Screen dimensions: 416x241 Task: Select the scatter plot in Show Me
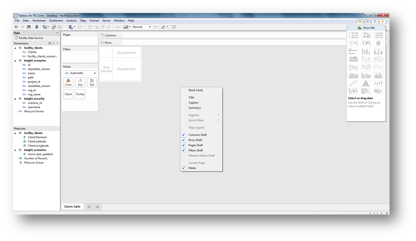pyautogui.click(x=353, y=83)
